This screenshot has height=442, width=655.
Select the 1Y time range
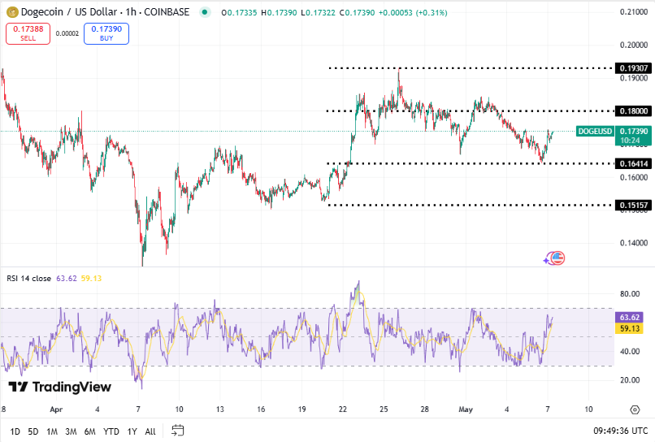click(x=132, y=431)
